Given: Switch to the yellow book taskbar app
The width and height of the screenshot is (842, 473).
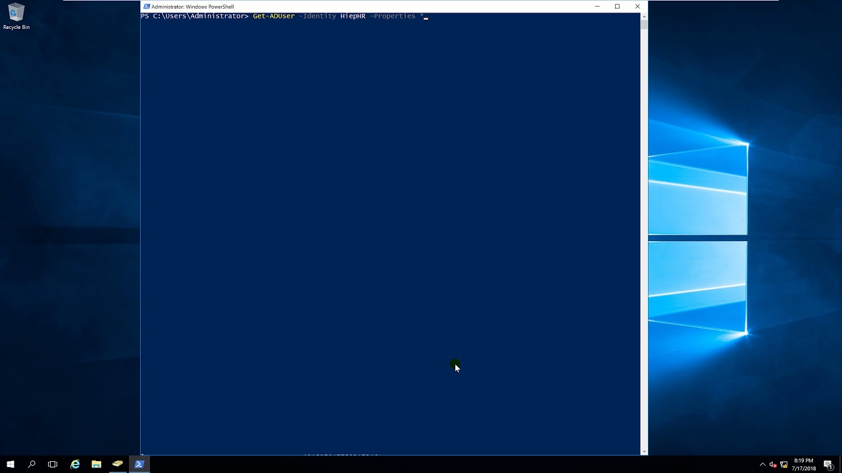Looking at the screenshot, I should click(x=118, y=464).
